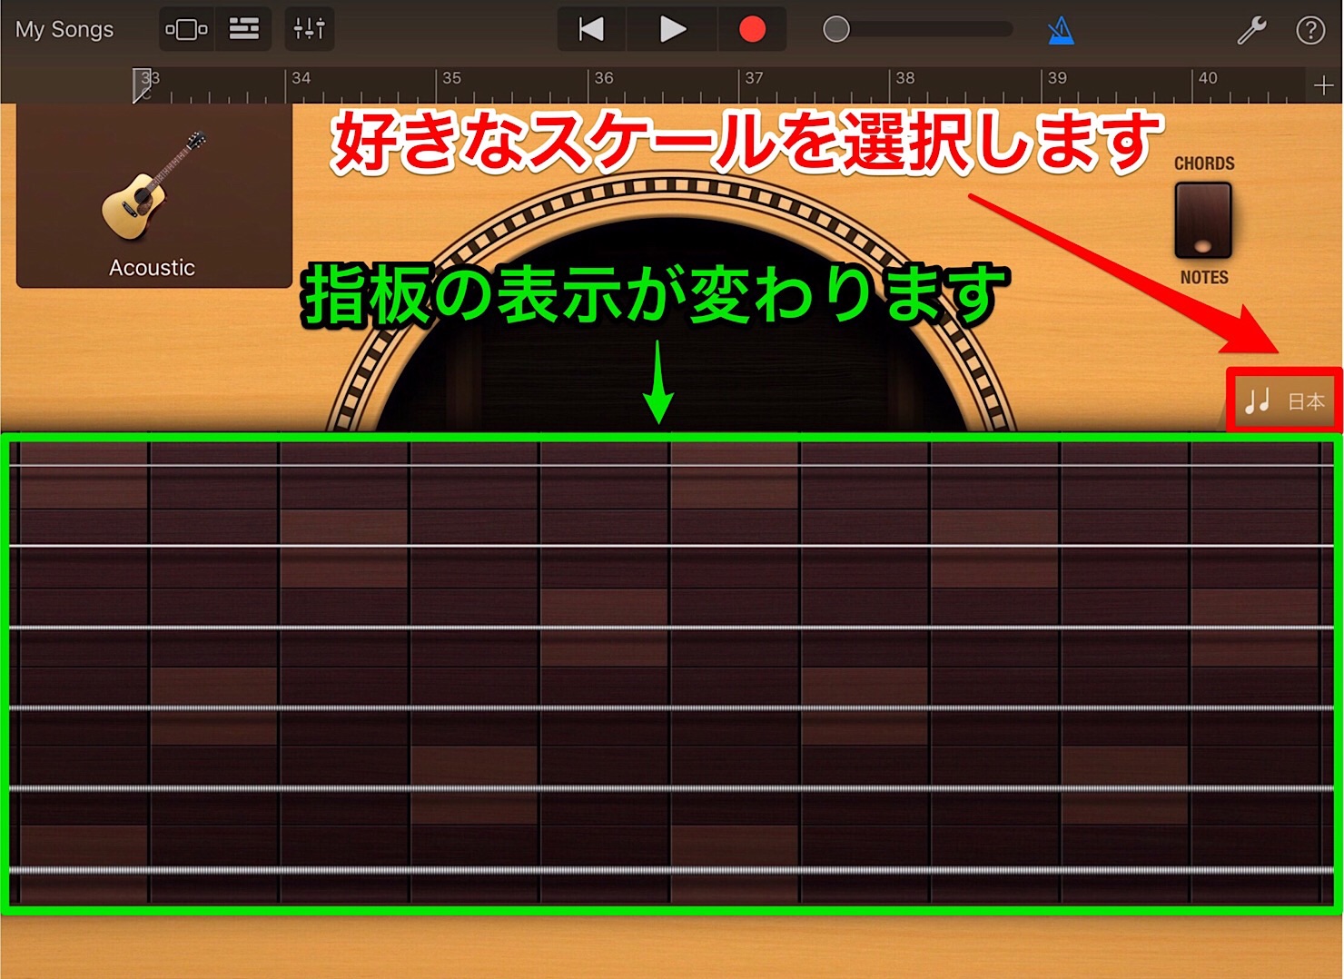Move the playhead marker at bar 33
The height and width of the screenshot is (979, 1344).
(142, 85)
